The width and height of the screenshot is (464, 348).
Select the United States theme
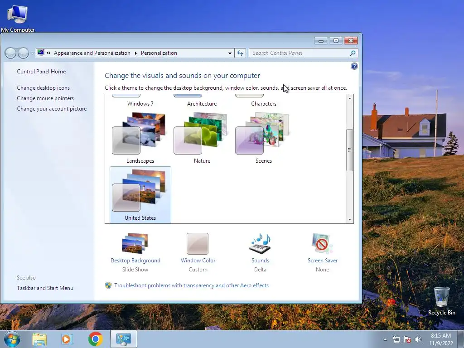pyautogui.click(x=140, y=195)
